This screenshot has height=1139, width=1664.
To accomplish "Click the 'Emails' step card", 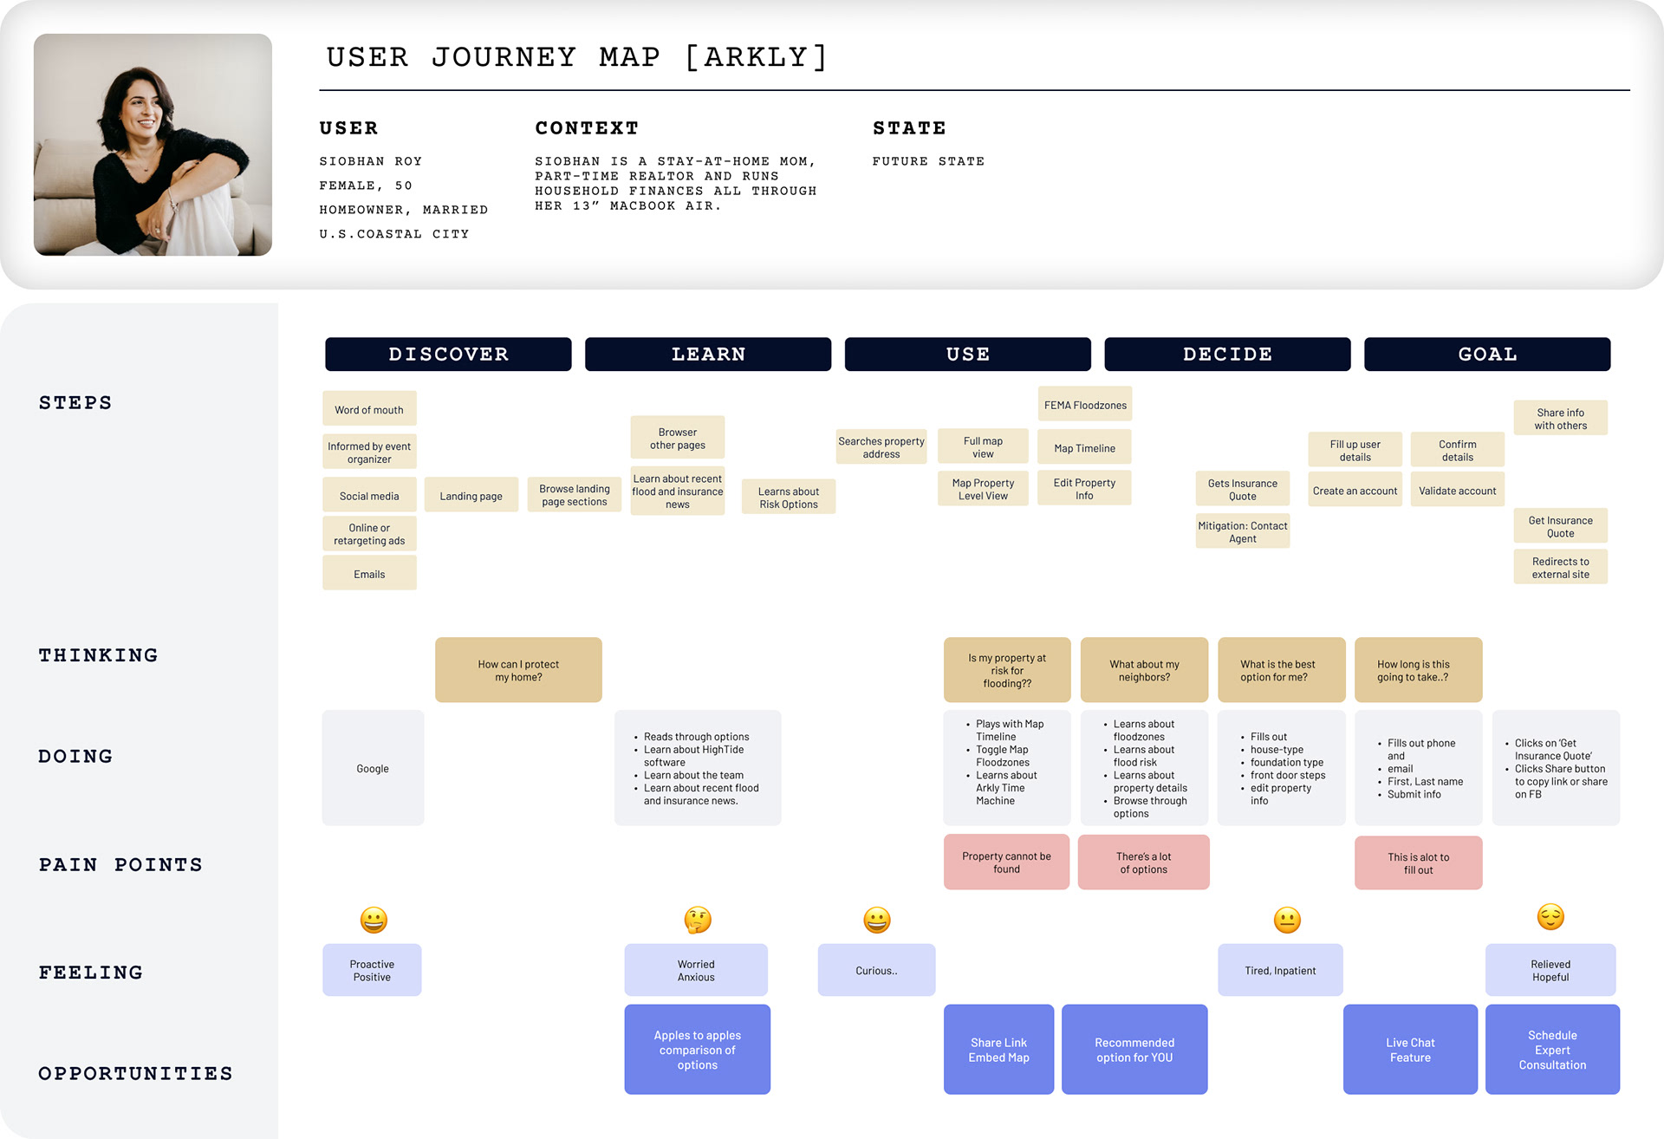I will pyautogui.click(x=369, y=573).
